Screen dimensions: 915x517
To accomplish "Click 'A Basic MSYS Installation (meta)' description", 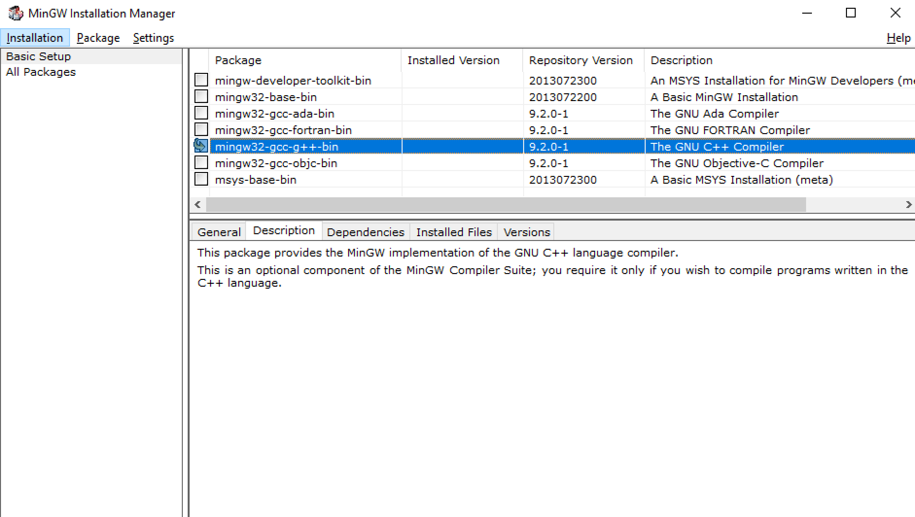I will tap(742, 180).
